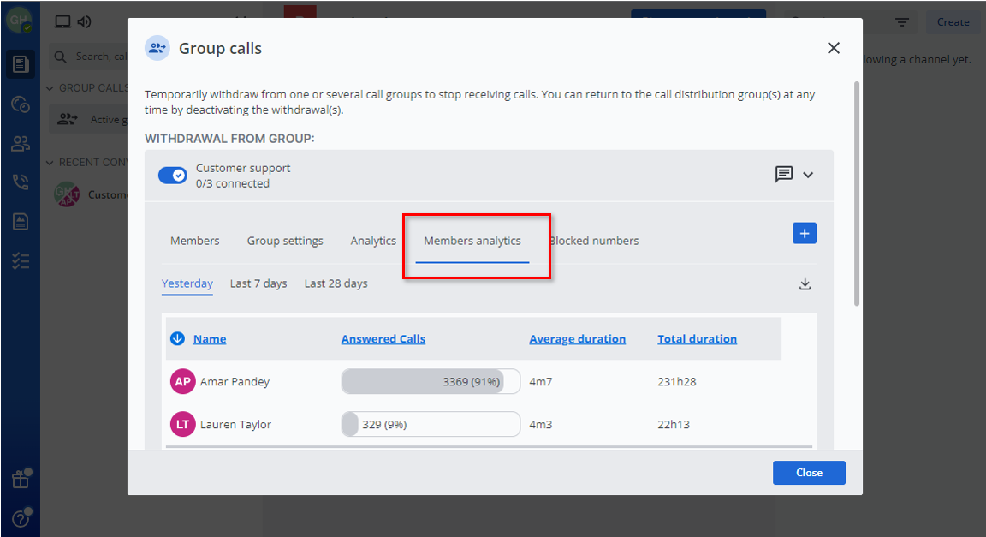Open the contacts icon in left sidebar

tap(21, 144)
